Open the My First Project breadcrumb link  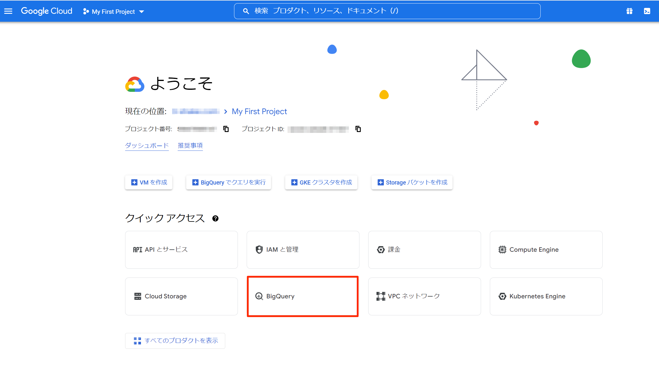pos(259,111)
